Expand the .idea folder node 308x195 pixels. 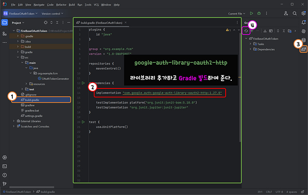point(18,42)
